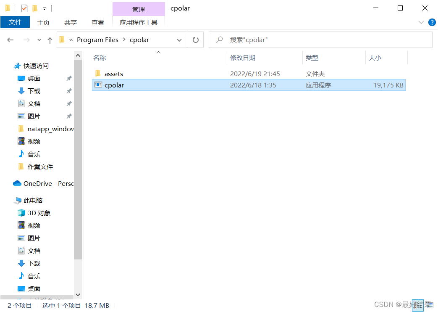Click the 应用程序 type cell

[318, 85]
